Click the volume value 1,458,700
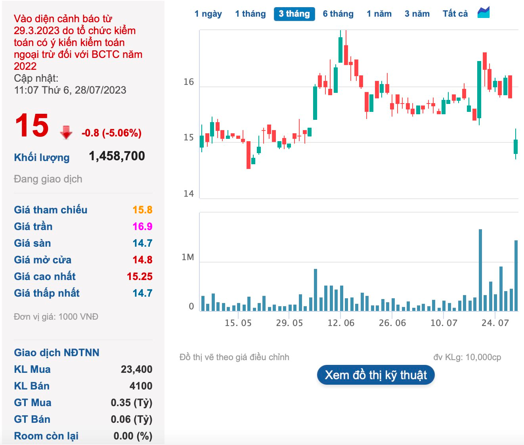This screenshot has width=524, height=445. [117, 156]
